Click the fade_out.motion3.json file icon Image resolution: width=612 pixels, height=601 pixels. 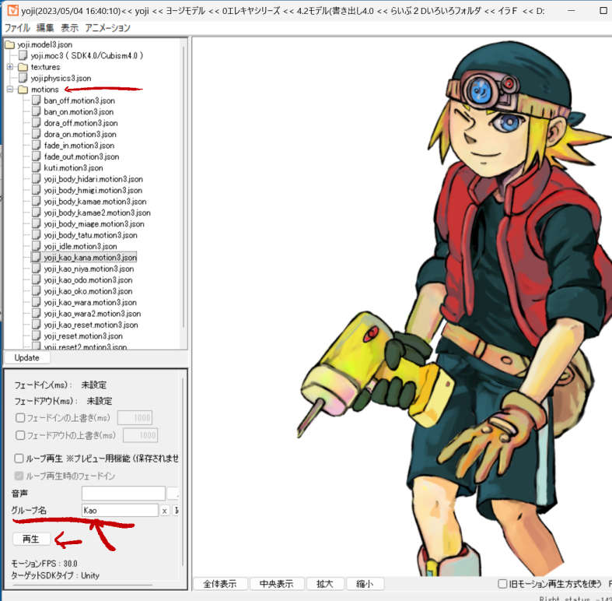tap(36, 156)
